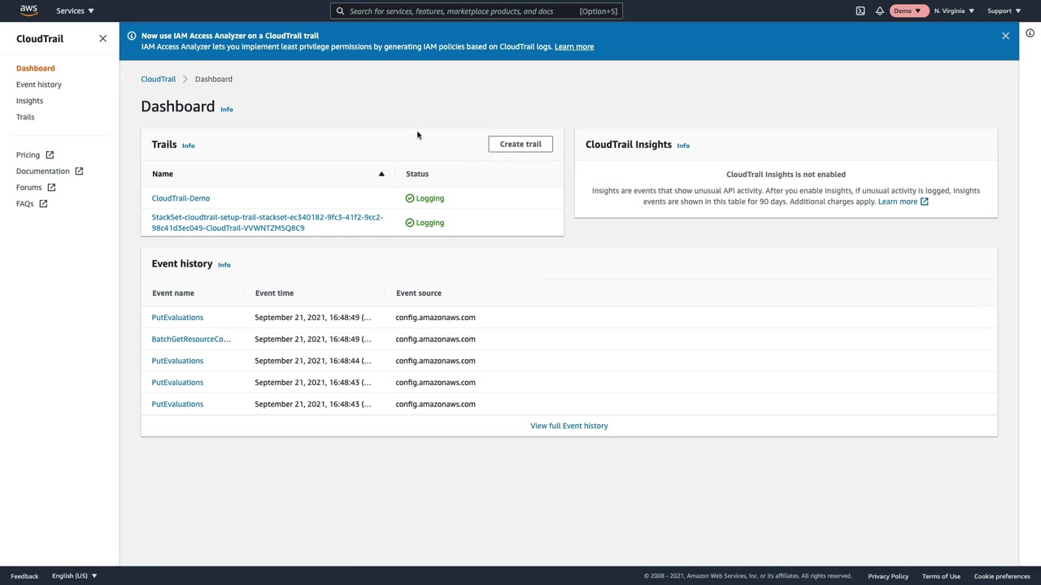
Task: Click the Create trail button
Action: 520,144
